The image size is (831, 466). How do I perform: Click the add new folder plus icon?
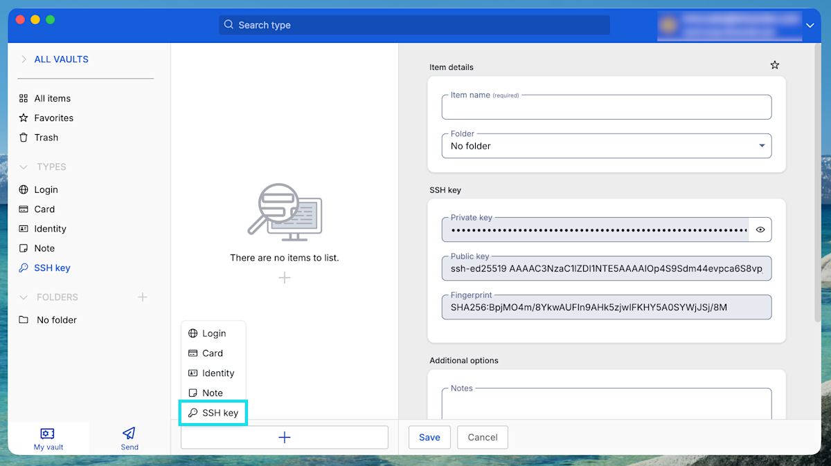click(142, 297)
